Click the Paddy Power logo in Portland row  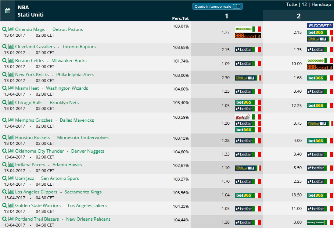point(320,222)
